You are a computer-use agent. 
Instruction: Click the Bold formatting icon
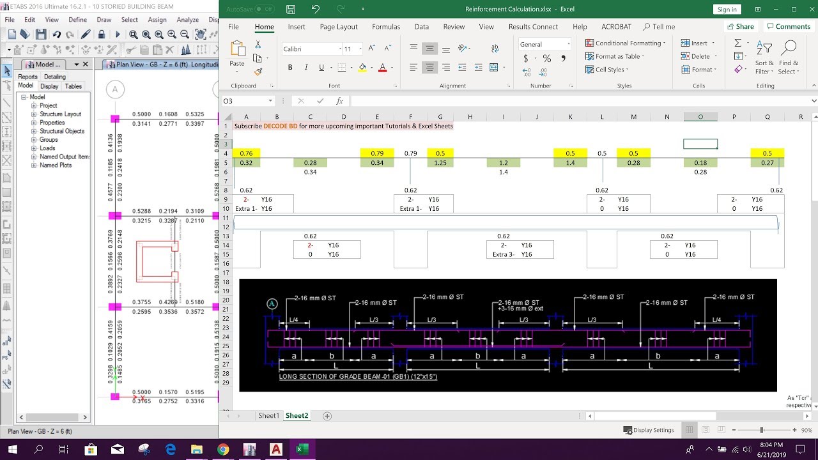pos(289,67)
